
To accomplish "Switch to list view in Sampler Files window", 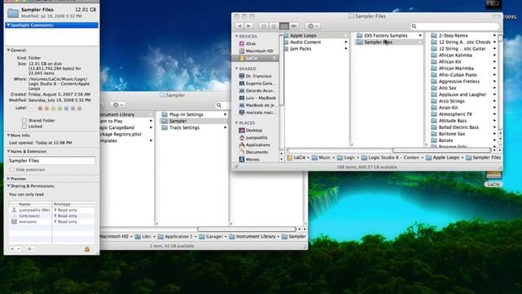I will click(x=274, y=25).
